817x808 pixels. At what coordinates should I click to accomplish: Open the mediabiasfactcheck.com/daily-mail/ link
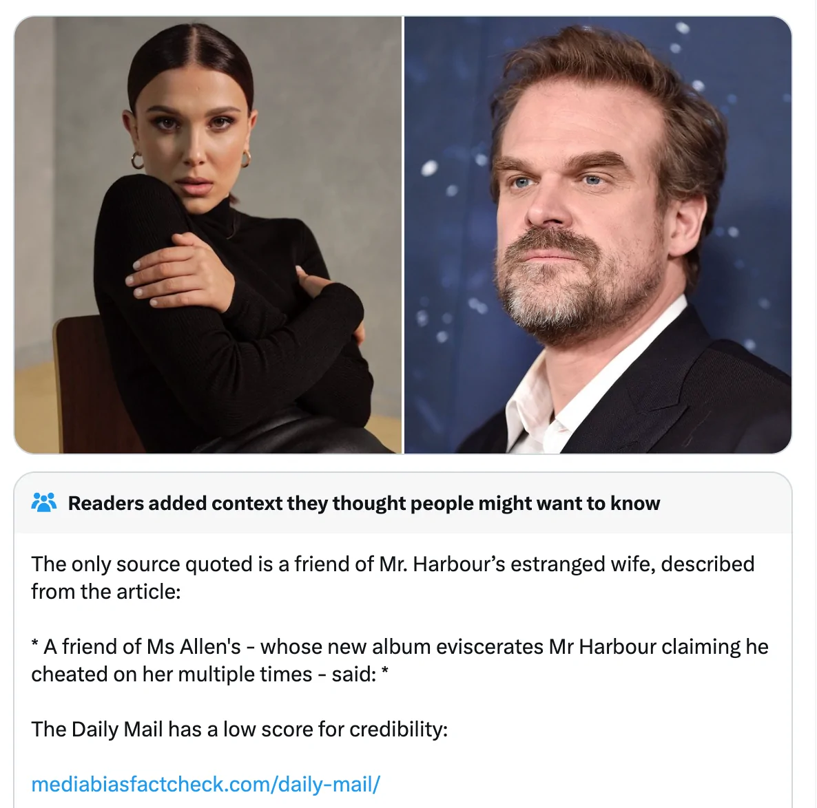[206, 784]
